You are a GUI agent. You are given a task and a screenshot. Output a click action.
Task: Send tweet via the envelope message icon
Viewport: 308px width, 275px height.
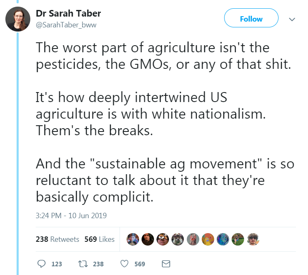pyautogui.click(x=166, y=264)
